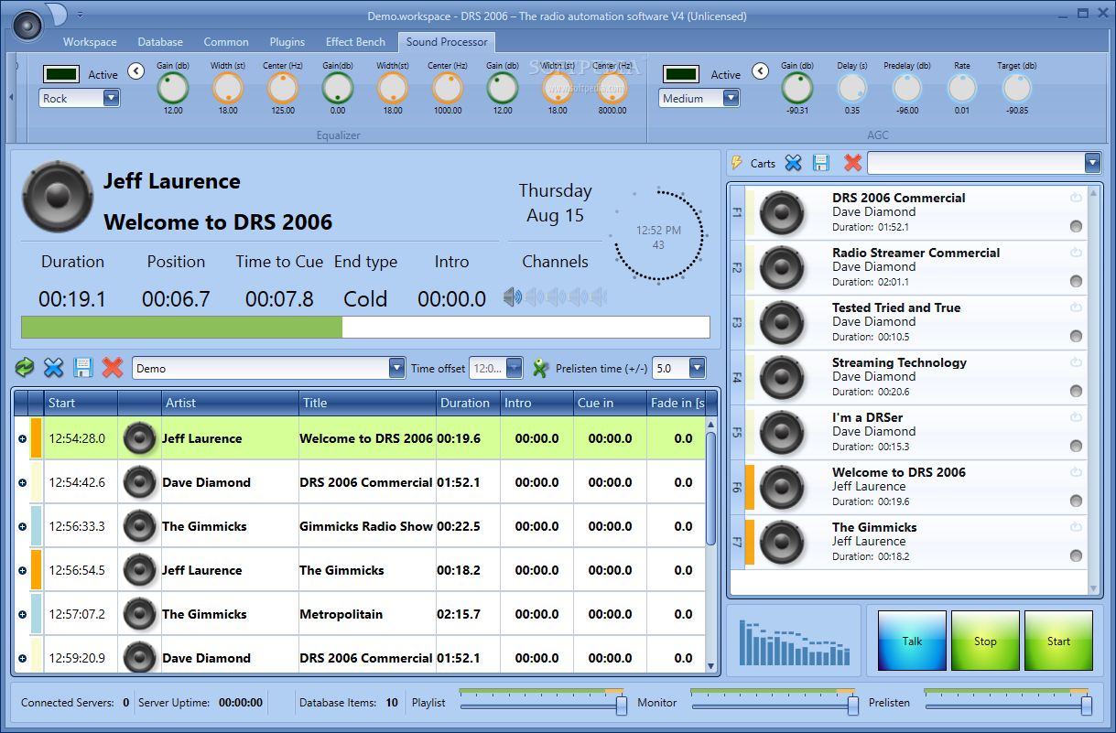Click the Prelisten green figure icon
1116x733 pixels.
540,368
